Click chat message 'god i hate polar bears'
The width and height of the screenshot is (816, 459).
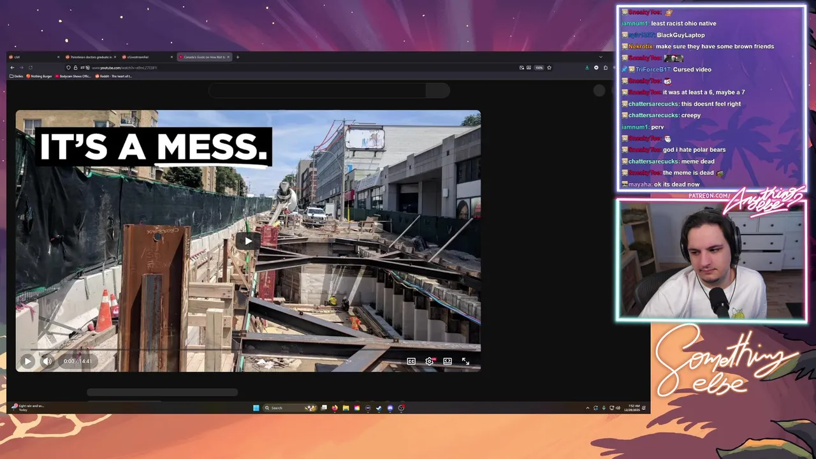pyautogui.click(x=694, y=150)
